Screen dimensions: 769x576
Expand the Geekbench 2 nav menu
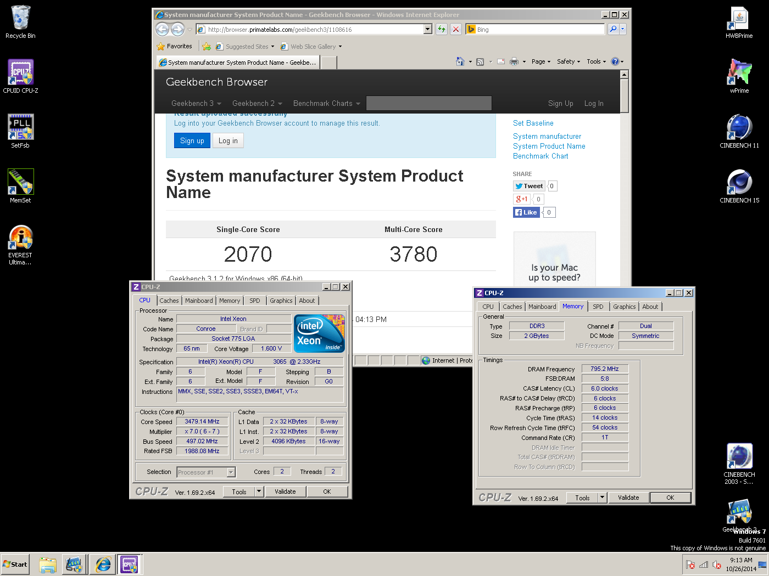click(257, 103)
